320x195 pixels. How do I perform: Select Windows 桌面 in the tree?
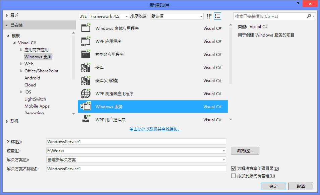[x=38, y=57]
